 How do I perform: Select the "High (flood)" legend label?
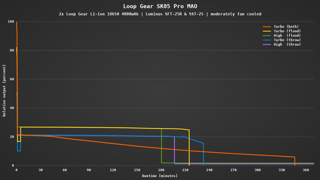pos(287,35)
